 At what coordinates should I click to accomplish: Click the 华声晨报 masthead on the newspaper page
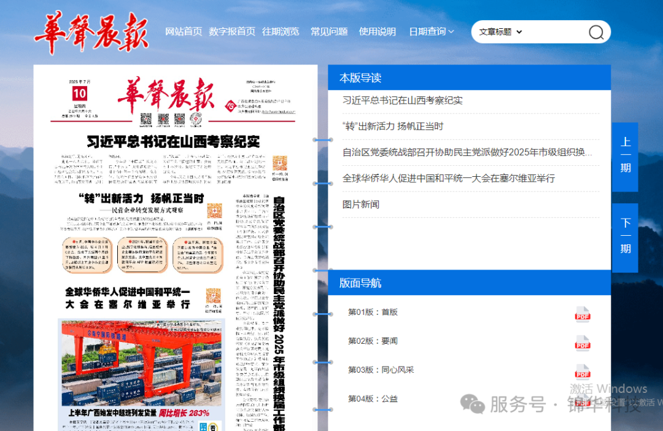coord(166,95)
